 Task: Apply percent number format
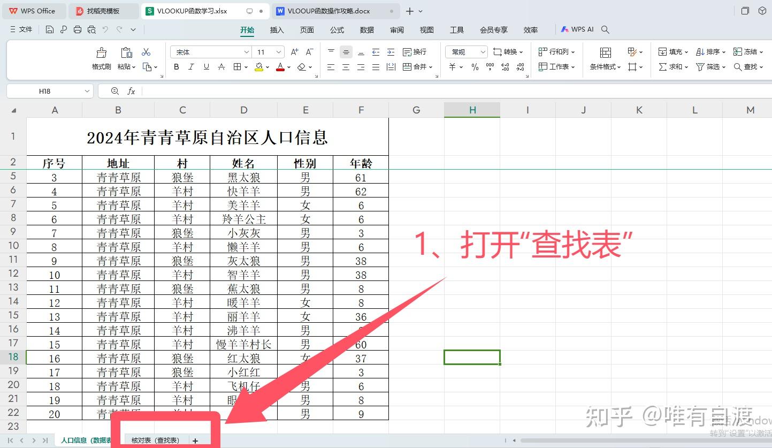coord(475,66)
